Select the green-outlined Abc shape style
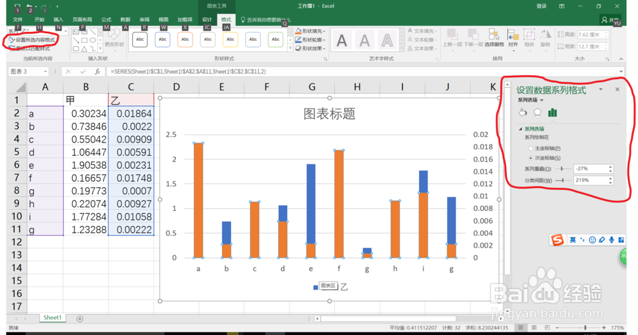The width and height of the screenshot is (638, 335). coord(276,39)
